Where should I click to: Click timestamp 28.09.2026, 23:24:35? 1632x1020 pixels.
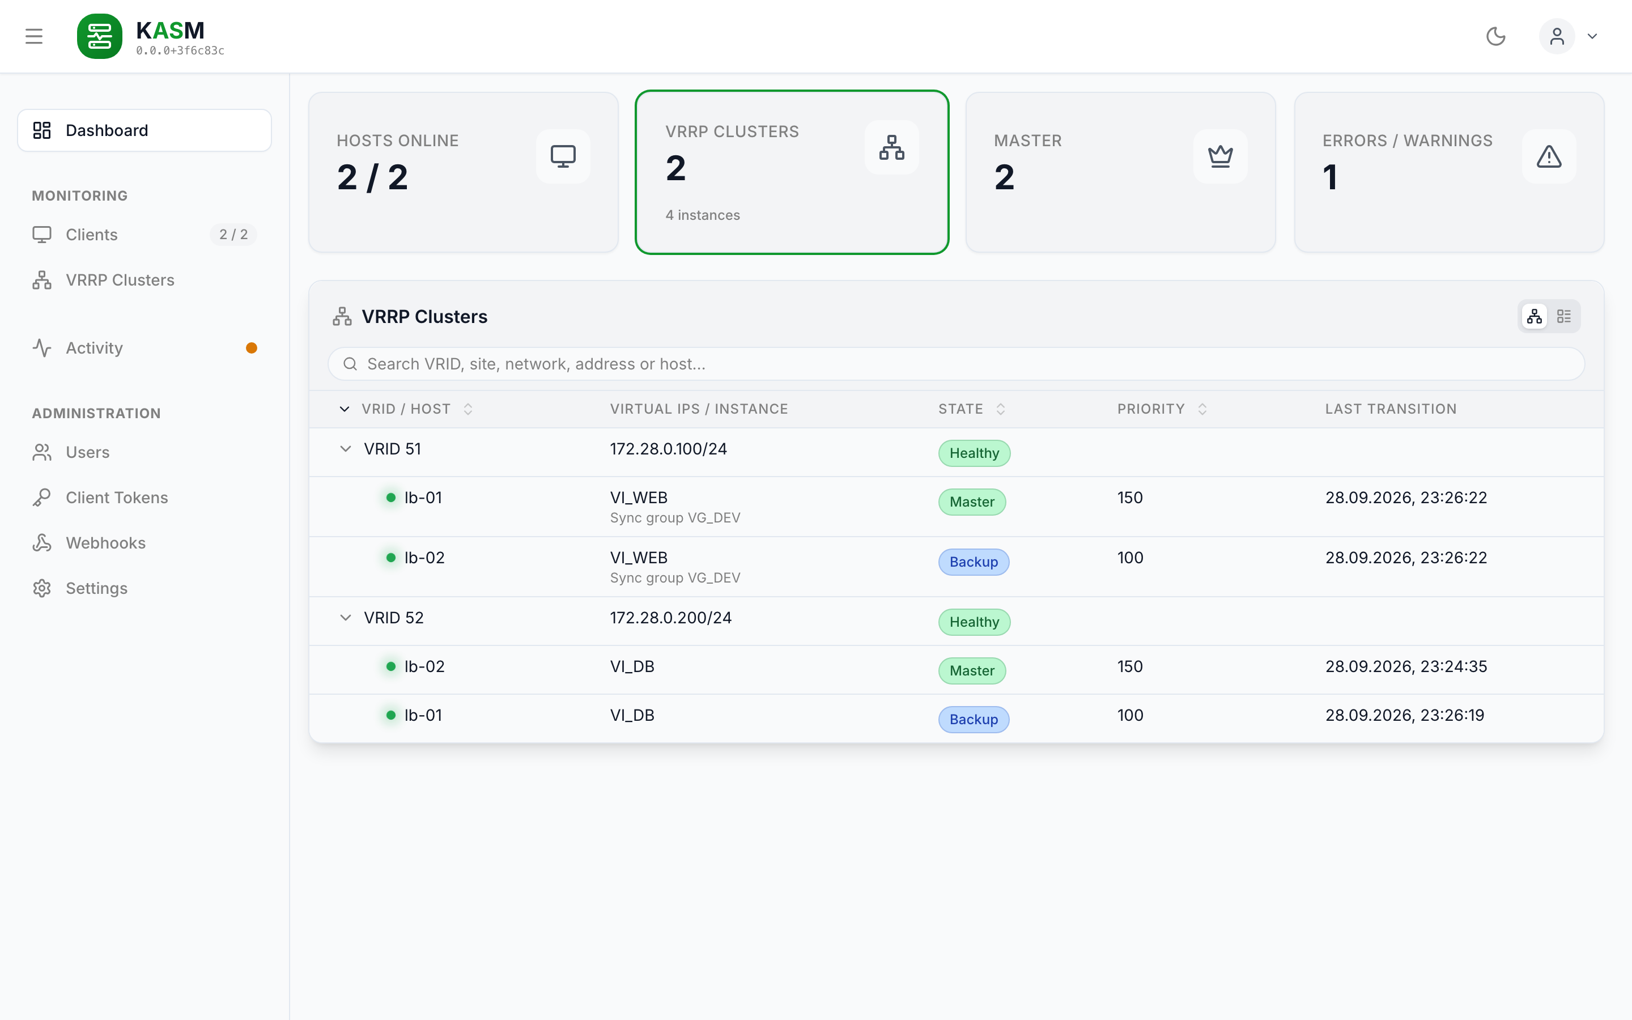1405,666
